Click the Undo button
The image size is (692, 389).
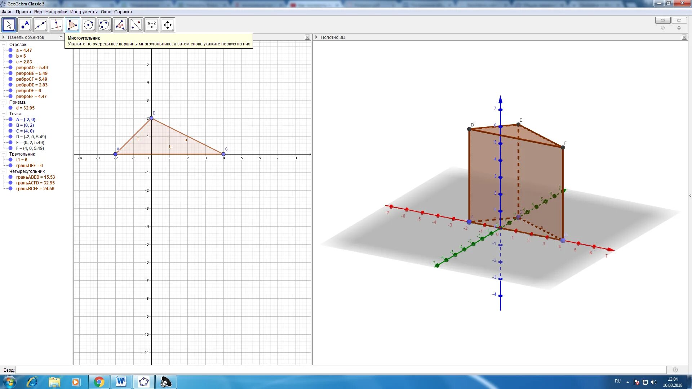point(662,20)
